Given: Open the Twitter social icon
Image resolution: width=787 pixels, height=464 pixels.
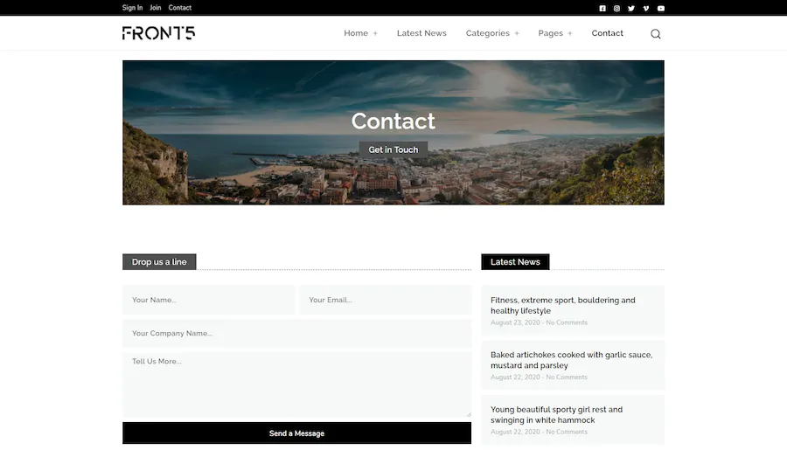Looking at the screenshot, I should coord(631,8).
